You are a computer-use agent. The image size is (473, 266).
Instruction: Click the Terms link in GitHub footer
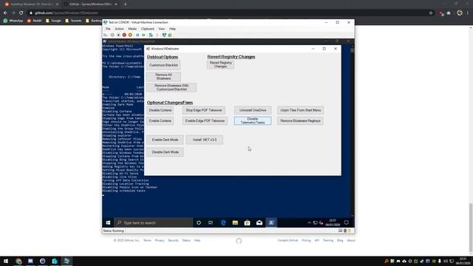point(147,241)
